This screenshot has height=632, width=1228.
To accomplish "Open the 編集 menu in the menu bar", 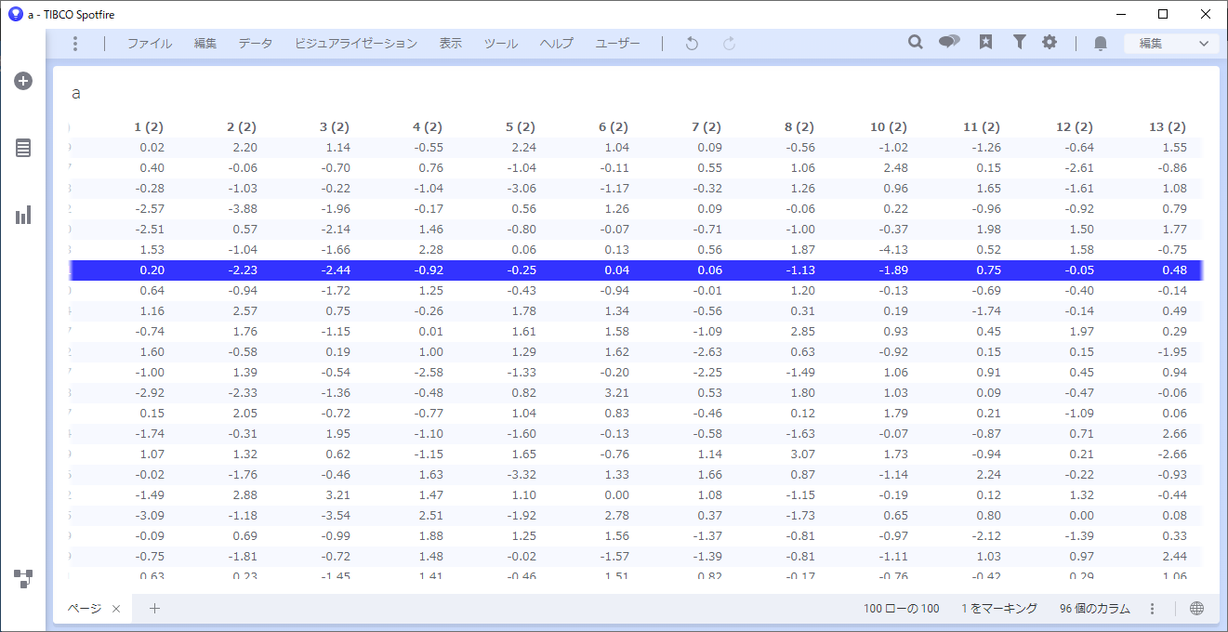I will (205, 44).
